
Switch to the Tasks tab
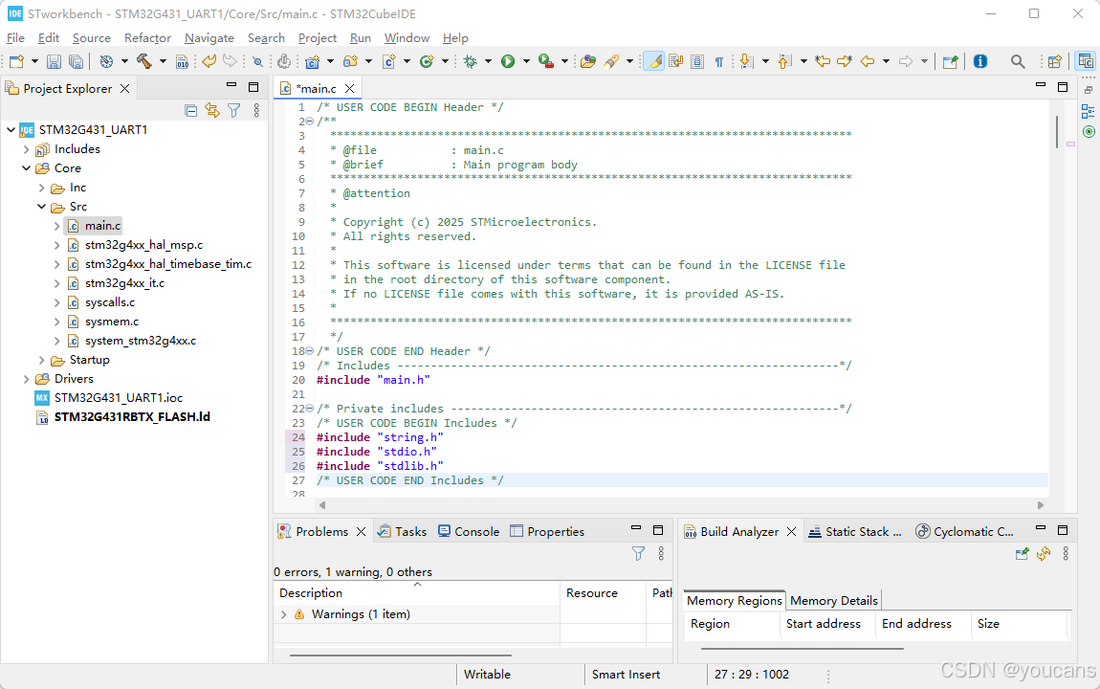402,532
